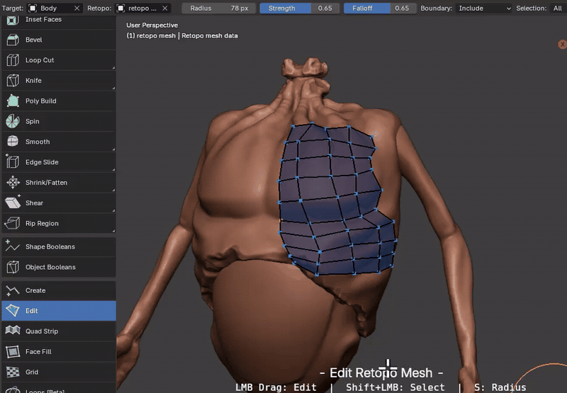
Task: Clear the Body target object field
Action: coord(77,8)
